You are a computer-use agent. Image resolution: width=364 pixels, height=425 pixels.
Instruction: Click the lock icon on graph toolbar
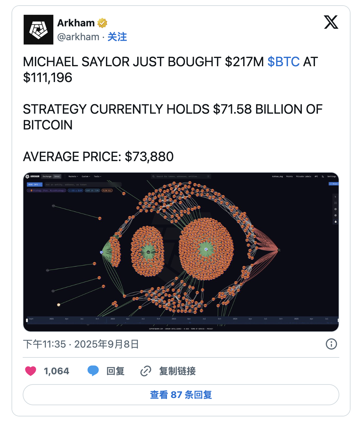point(335,222)
